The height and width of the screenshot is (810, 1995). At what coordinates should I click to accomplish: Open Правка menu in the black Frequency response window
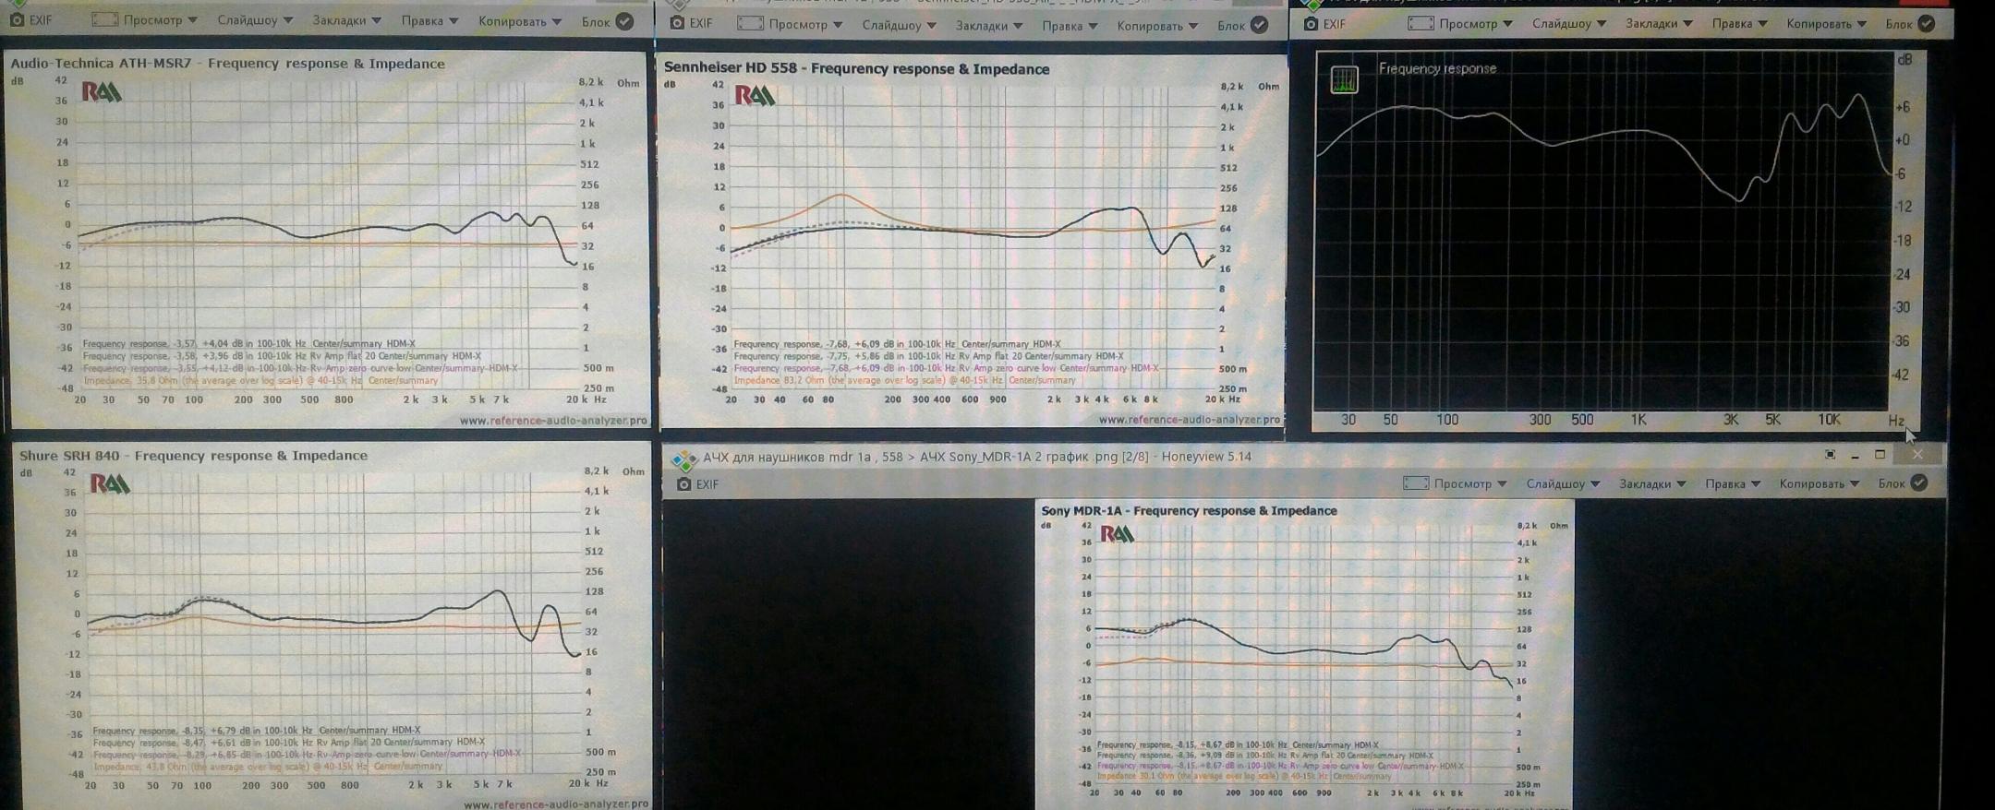[1739, 24]
